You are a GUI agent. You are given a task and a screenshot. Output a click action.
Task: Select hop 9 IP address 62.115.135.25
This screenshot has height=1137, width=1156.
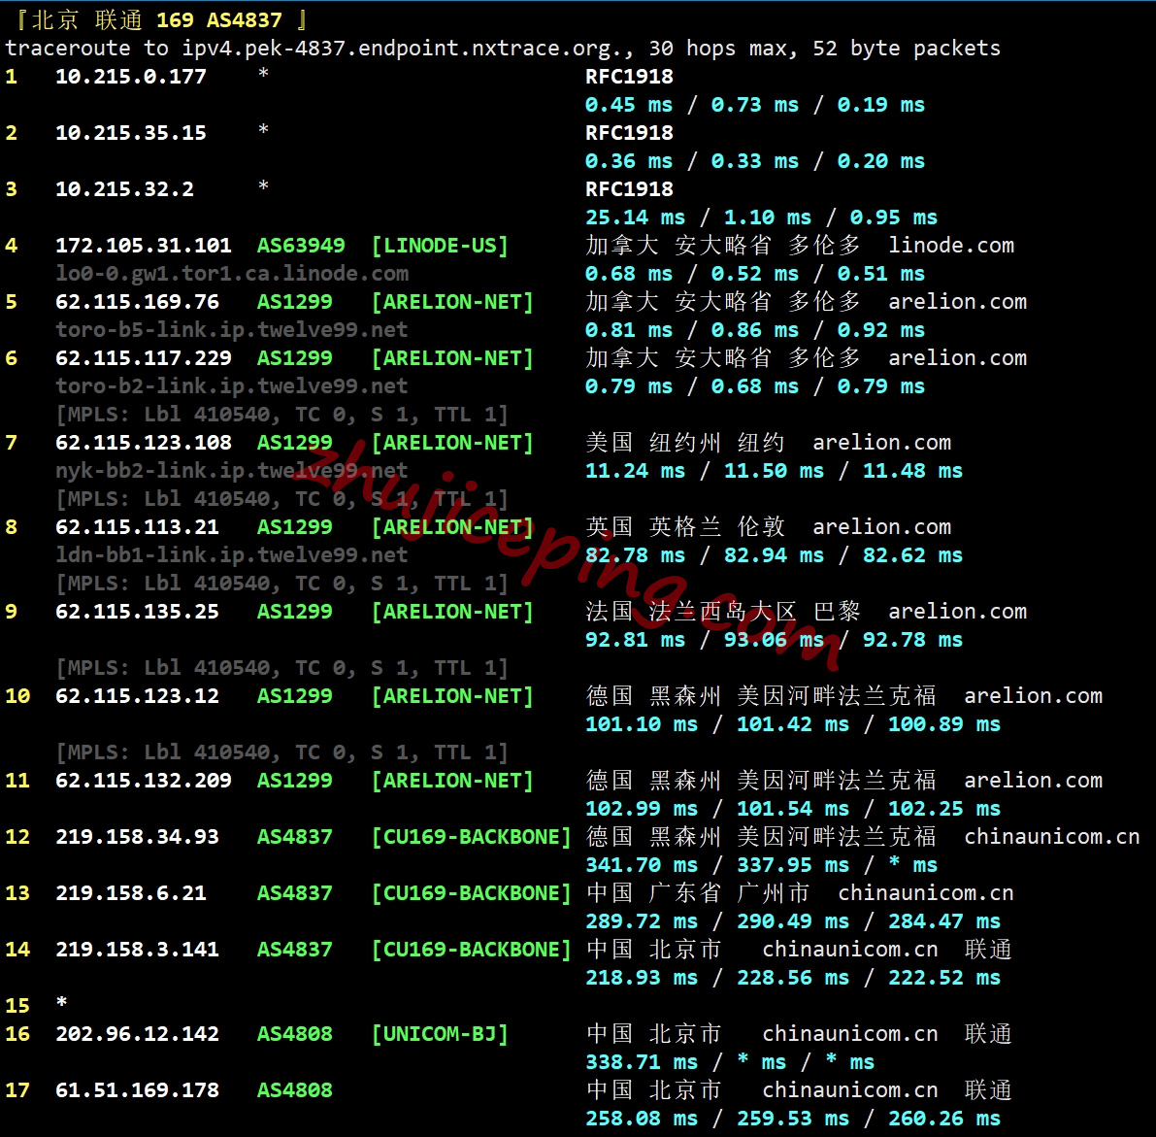pyautogui.click(x=137, y=612)
